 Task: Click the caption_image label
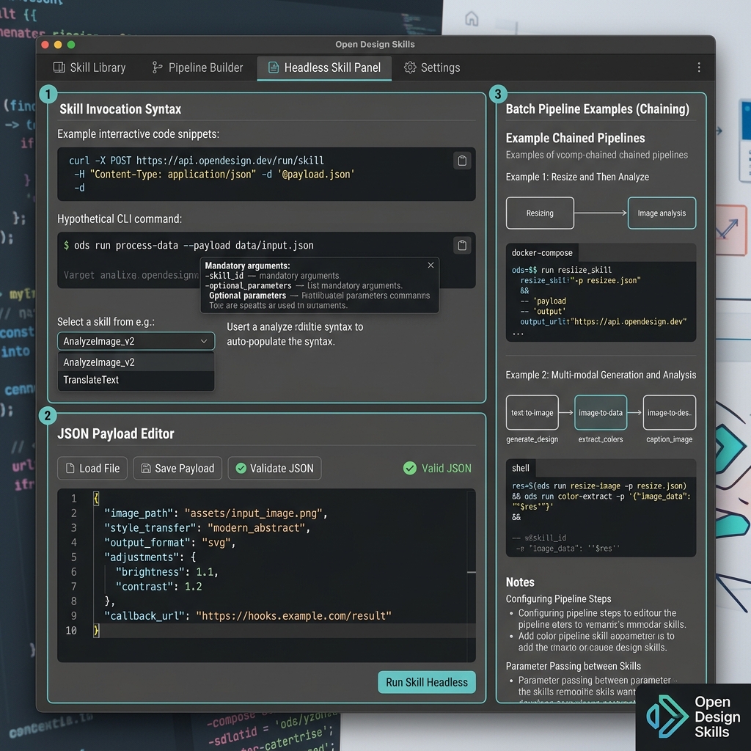pyautogui.click(x=669, y=439)
